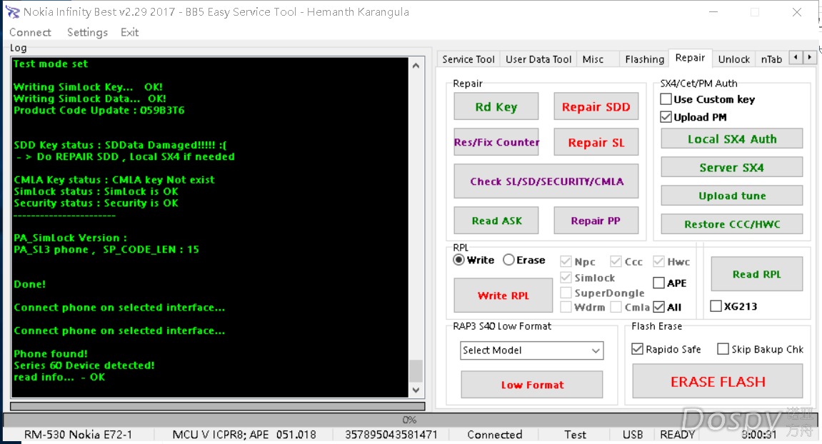Click the Rd Key button
Screen dimensions: 822x444
coord(496,106)
